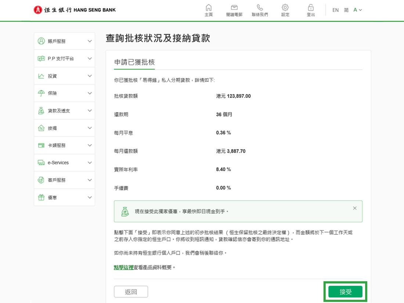This screenshot has height=303, width=404.
Task: Click 按揭 house icon
Action: click(x=41, y=128)
